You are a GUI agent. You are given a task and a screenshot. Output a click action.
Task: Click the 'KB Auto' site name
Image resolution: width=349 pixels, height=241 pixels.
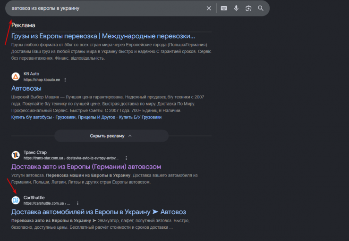(31, 74)
